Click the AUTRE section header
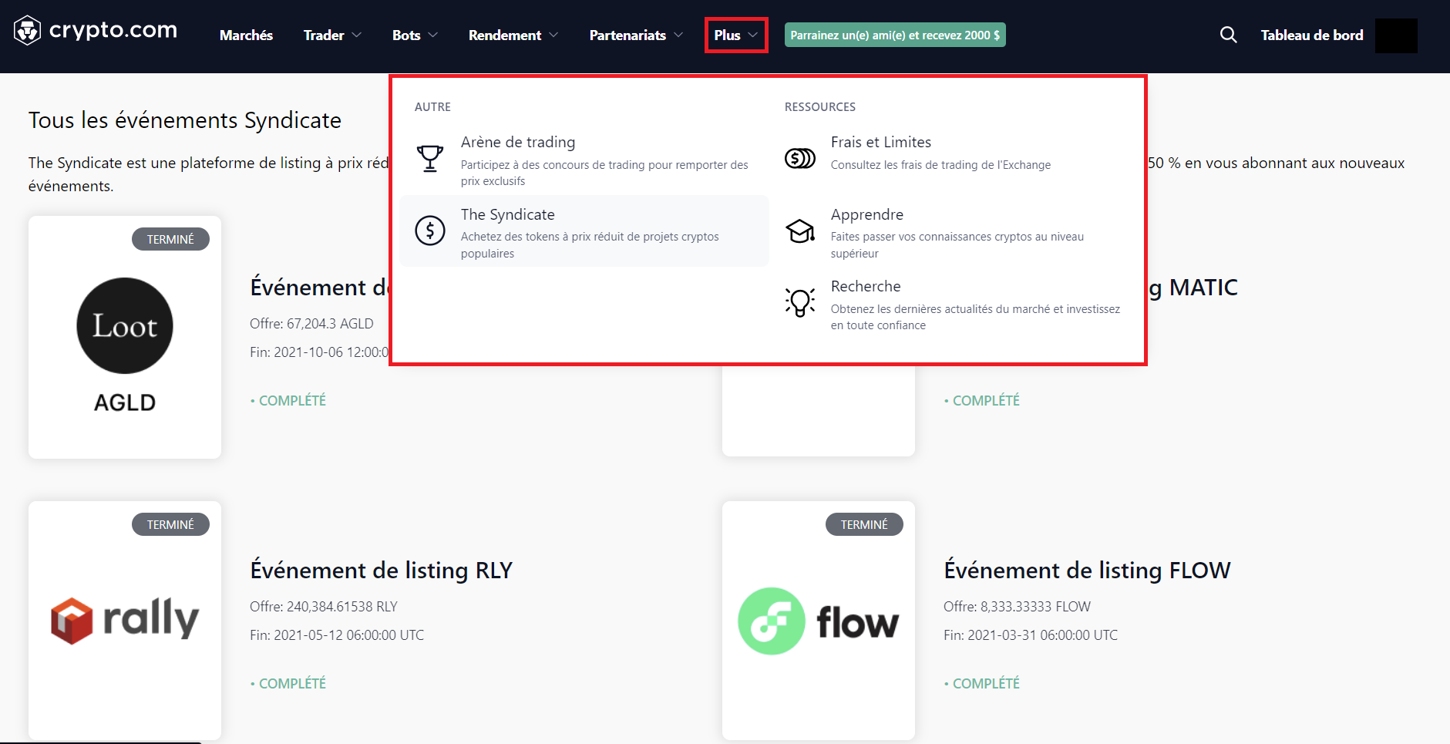Screen dimensions: 1450x744 tap(432, 107)
